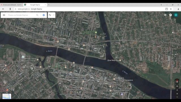Open the Google apps grid
Viewport: 181px width, 102px height.
pos(165,15)
